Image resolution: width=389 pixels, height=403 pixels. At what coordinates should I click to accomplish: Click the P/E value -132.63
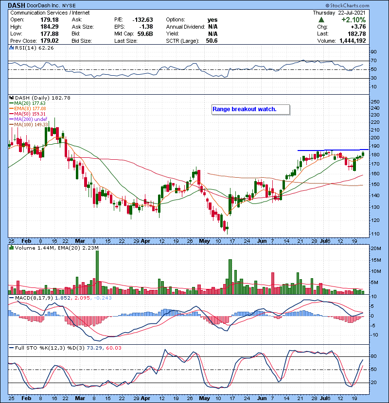point(142,20)
